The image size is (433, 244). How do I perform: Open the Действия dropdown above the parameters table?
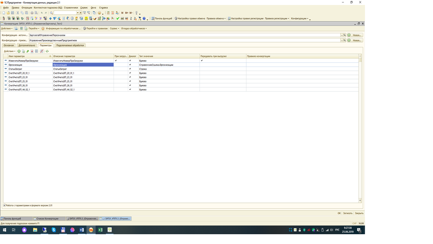point(9,51)
